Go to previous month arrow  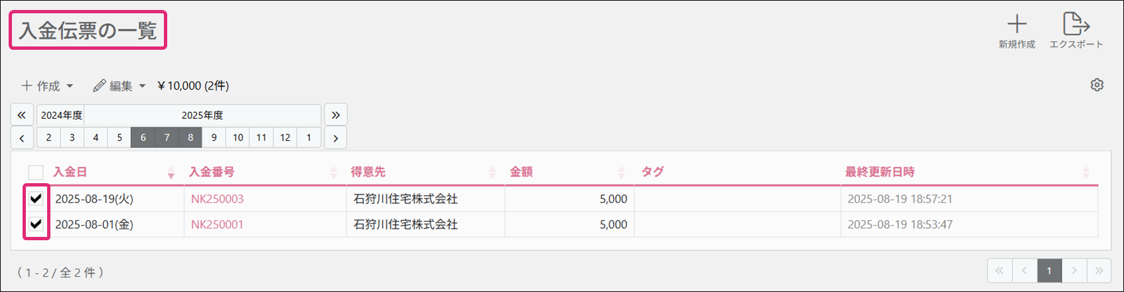(22, 138)
